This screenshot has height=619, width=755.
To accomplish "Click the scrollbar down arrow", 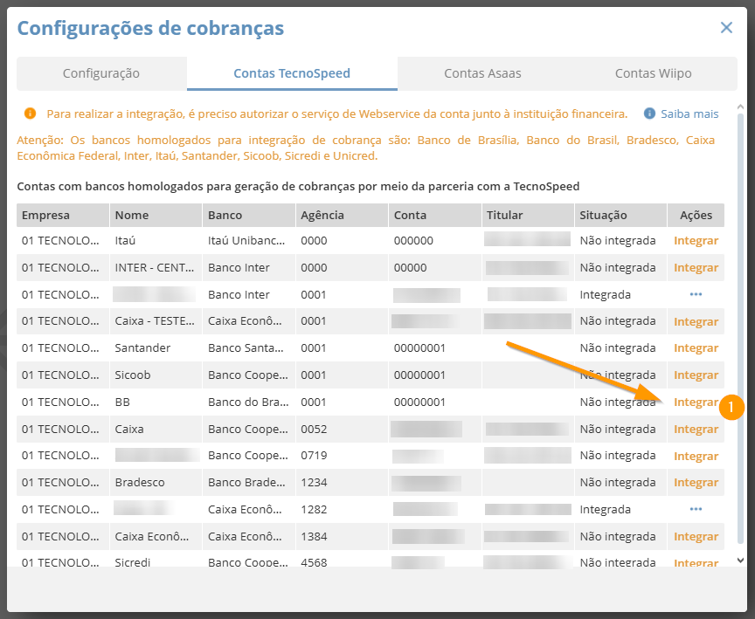I will pos(741,561).
